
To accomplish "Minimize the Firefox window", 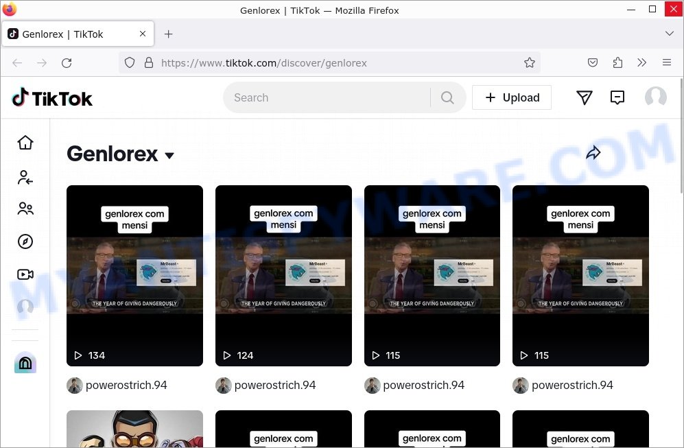I will pos(631,9).
